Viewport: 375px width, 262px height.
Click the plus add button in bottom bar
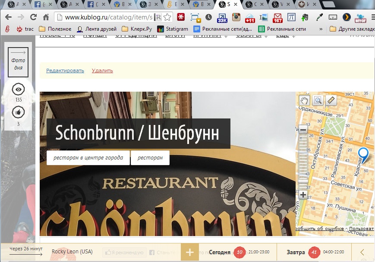pyautogui.click(x=189, y=252)
